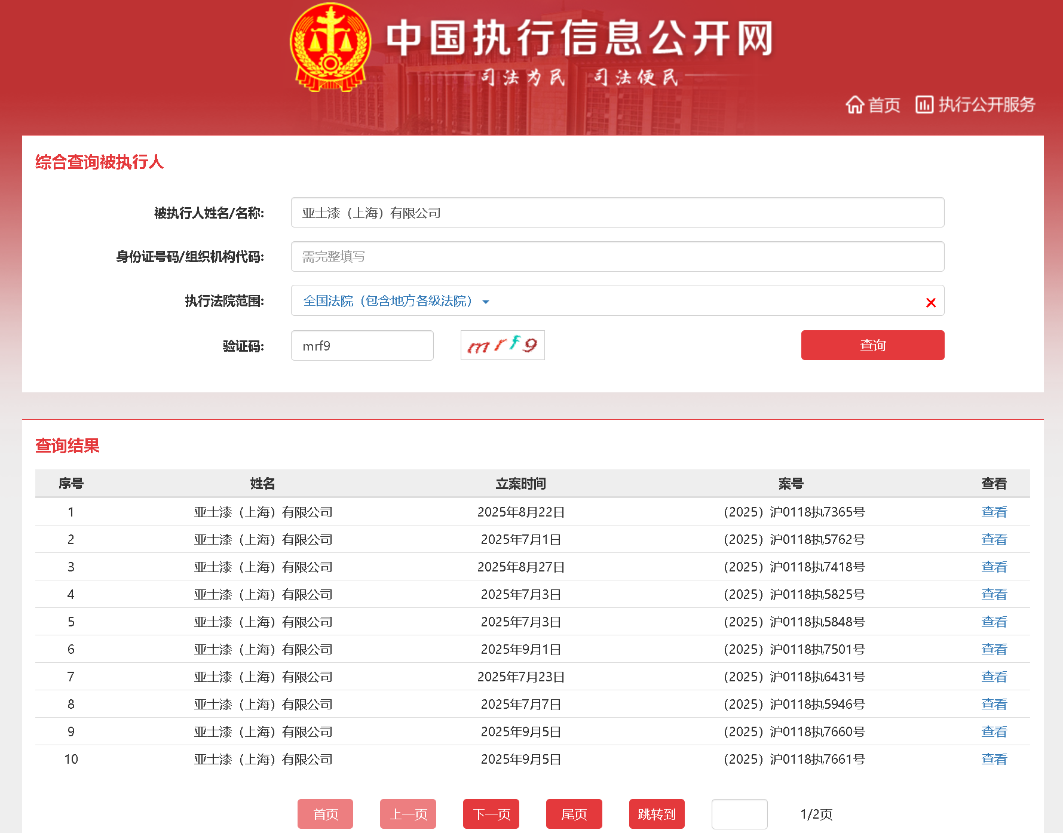The height and width of the screenshot is (833, 1063).
Task: View details for case 沪0118执5762号
Action: (x=994, y=539)
